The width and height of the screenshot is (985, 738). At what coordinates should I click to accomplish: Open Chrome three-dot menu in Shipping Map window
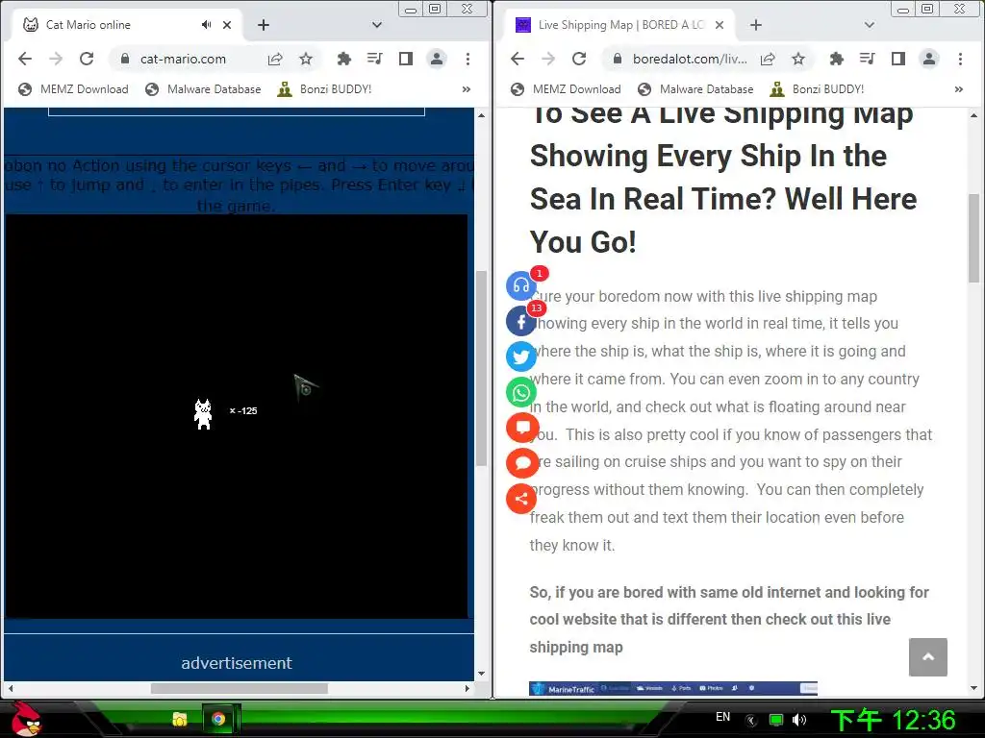pos(961,59)
